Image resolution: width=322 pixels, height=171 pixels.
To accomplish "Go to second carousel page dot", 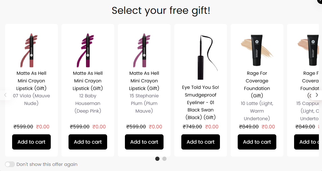I will tap(164, 159).
